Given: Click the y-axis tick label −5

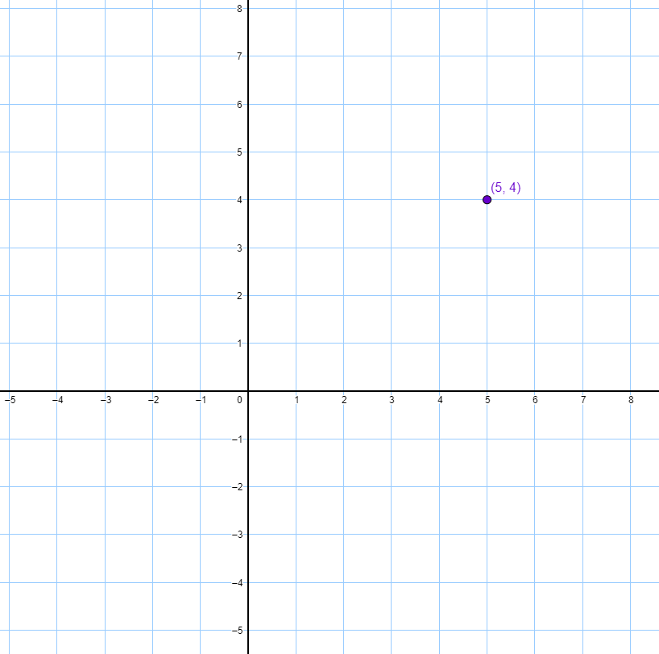Looking at the screenshot, I should [237, 630].
